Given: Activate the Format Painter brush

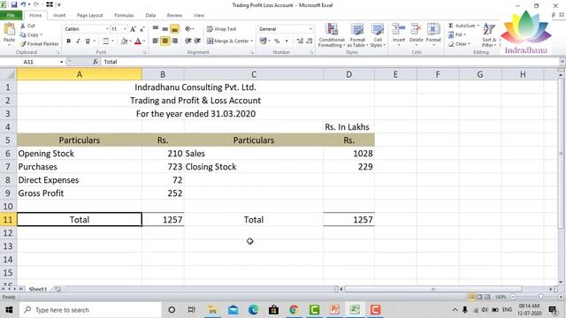Looking at the screenshot, I should (x=39, y=44).
